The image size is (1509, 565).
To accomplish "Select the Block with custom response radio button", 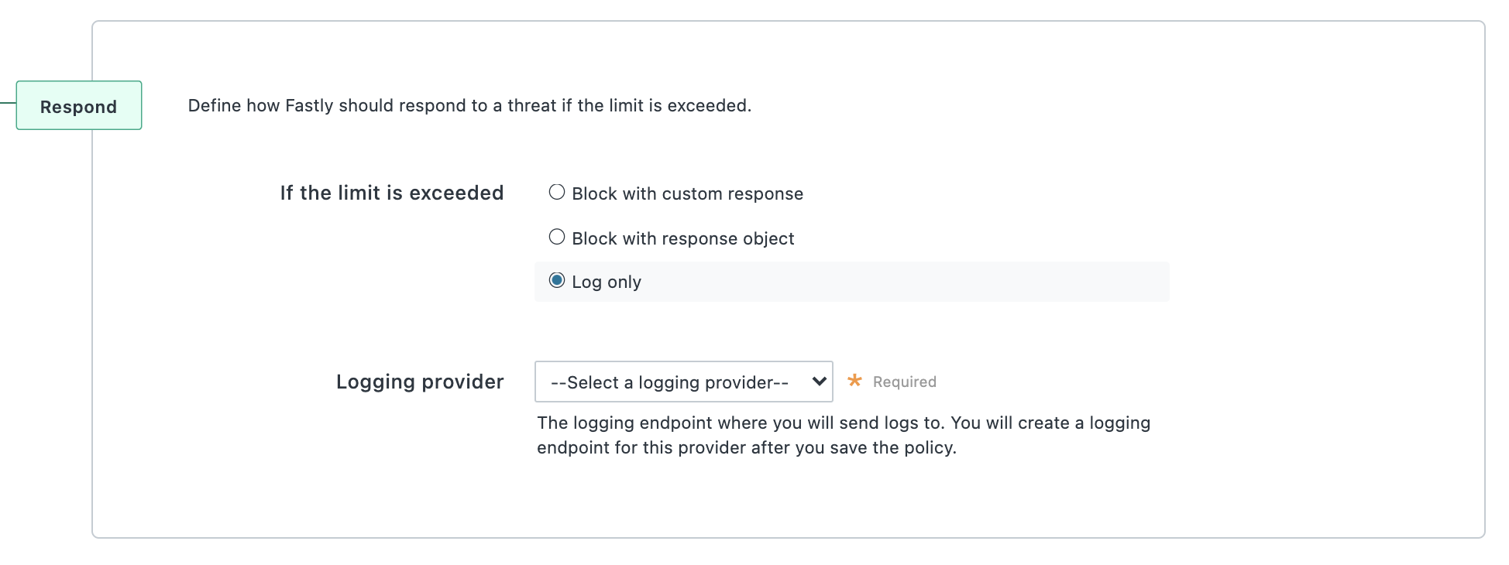I will (x=557, y=193).
